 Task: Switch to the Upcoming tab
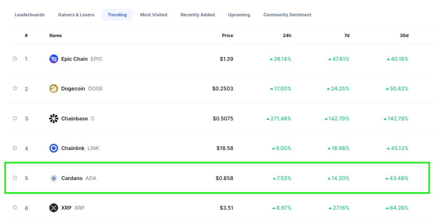239,15
